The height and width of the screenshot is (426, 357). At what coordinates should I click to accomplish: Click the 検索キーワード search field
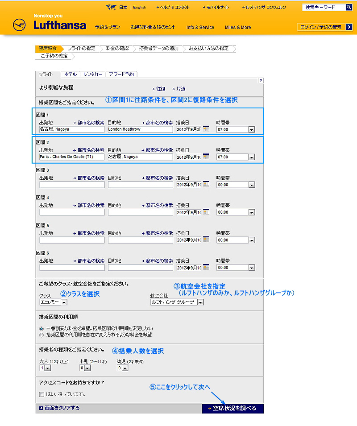[x=324, y=7]
